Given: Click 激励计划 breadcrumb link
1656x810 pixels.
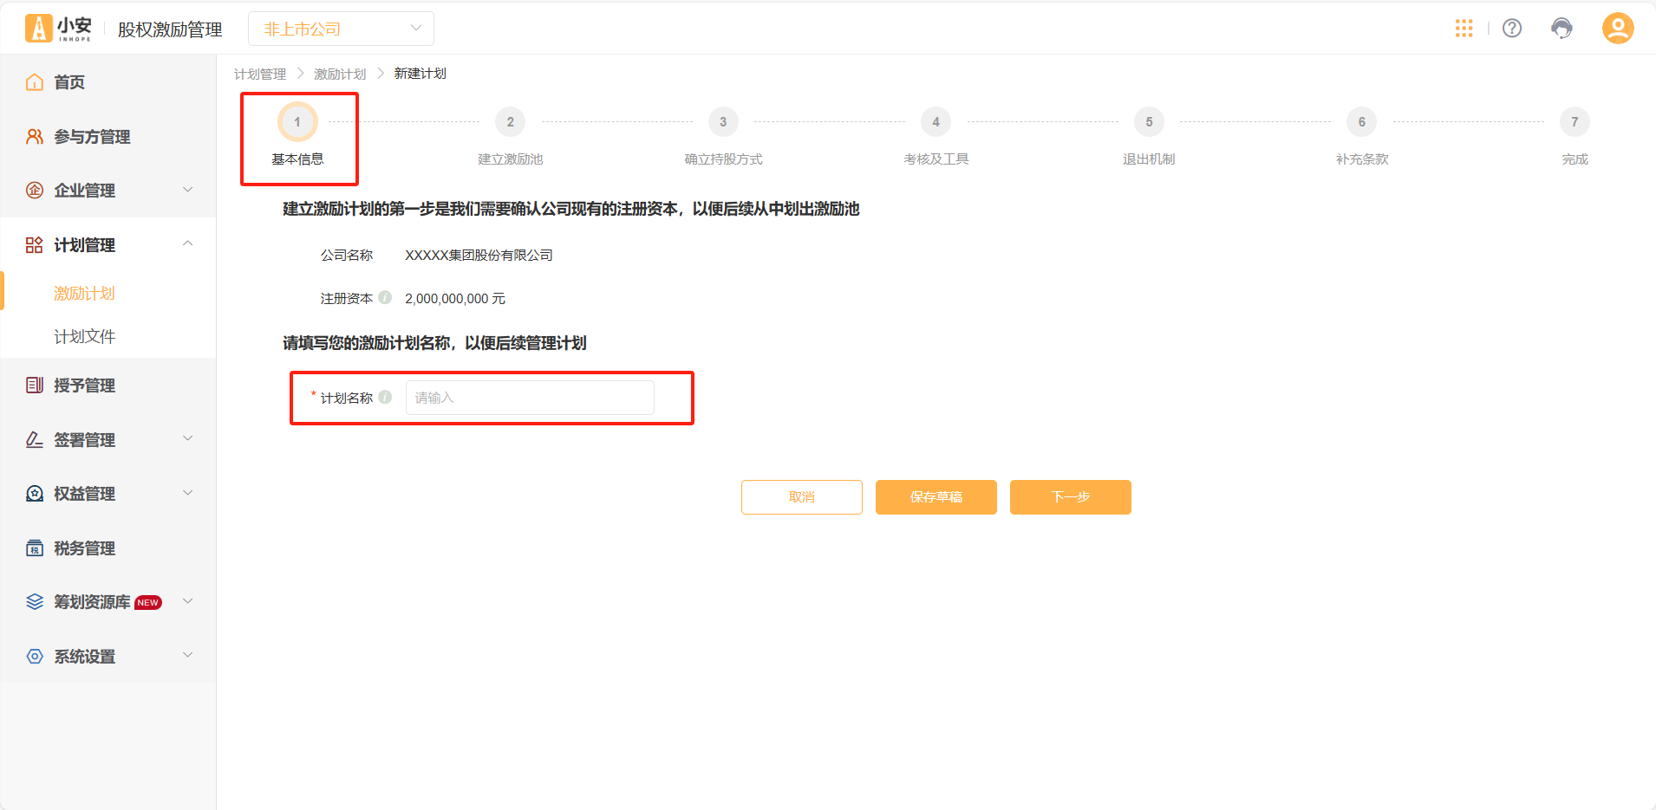Looking at the screenshot, I should (x=340, y=75).
